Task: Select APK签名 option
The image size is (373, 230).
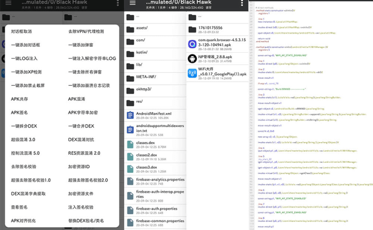Action: 19,112
